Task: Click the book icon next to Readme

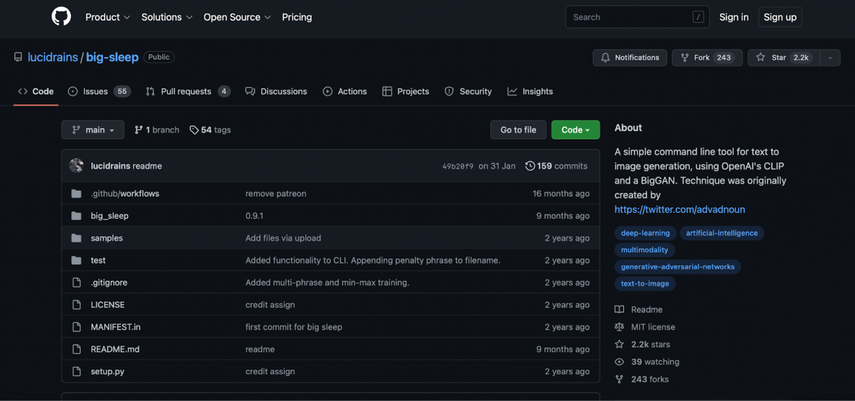Action: click(619, 310)
